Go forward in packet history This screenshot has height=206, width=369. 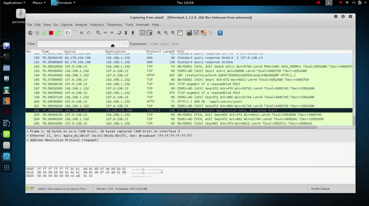click(x=112, y=33)
